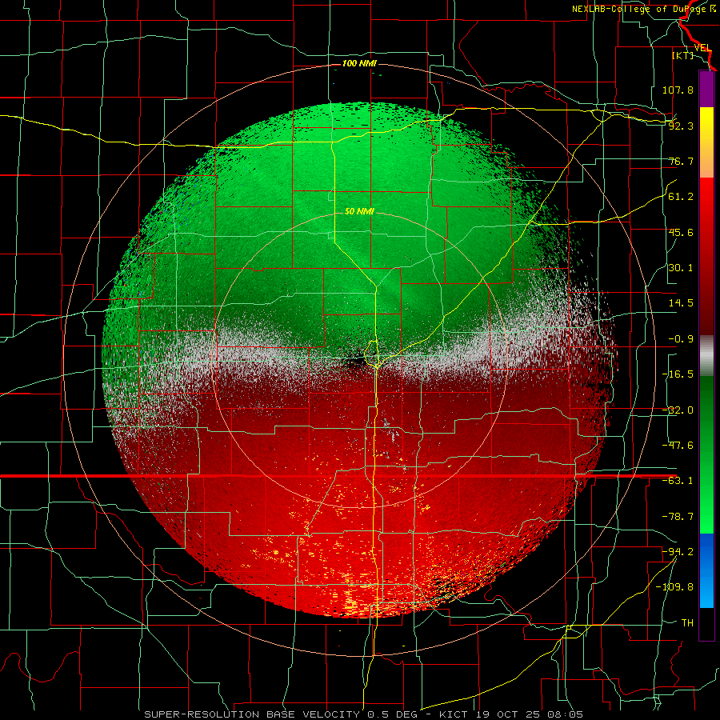Select the 92.3 velocity scale value
Viewport: 720px width, 720px height.
681,126
